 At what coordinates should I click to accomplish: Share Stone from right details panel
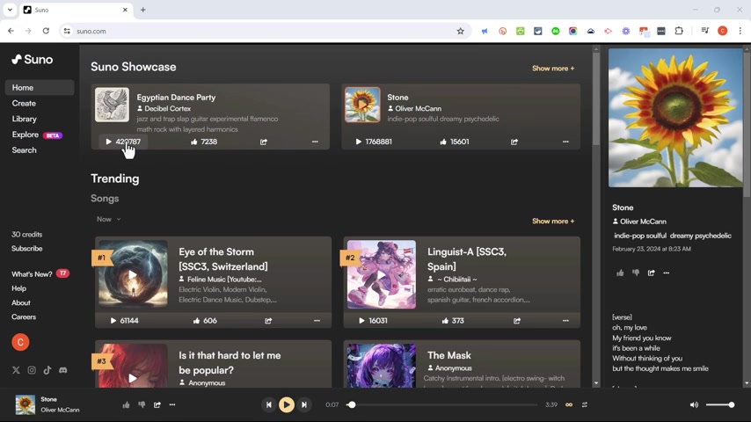[x=651, y=273]
